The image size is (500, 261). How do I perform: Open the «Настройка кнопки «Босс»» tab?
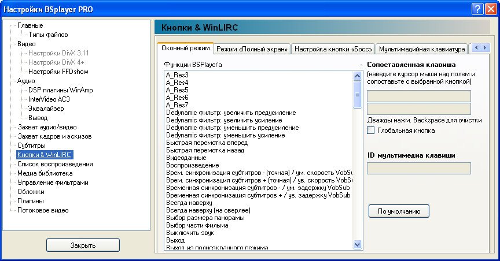click(333, 49)
